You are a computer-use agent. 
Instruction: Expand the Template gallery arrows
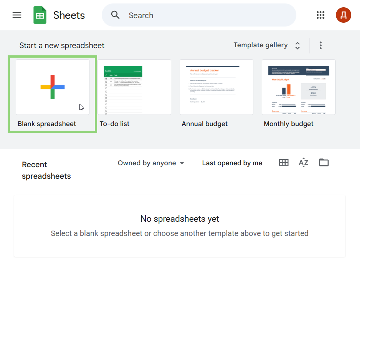[x=298, y=46]
